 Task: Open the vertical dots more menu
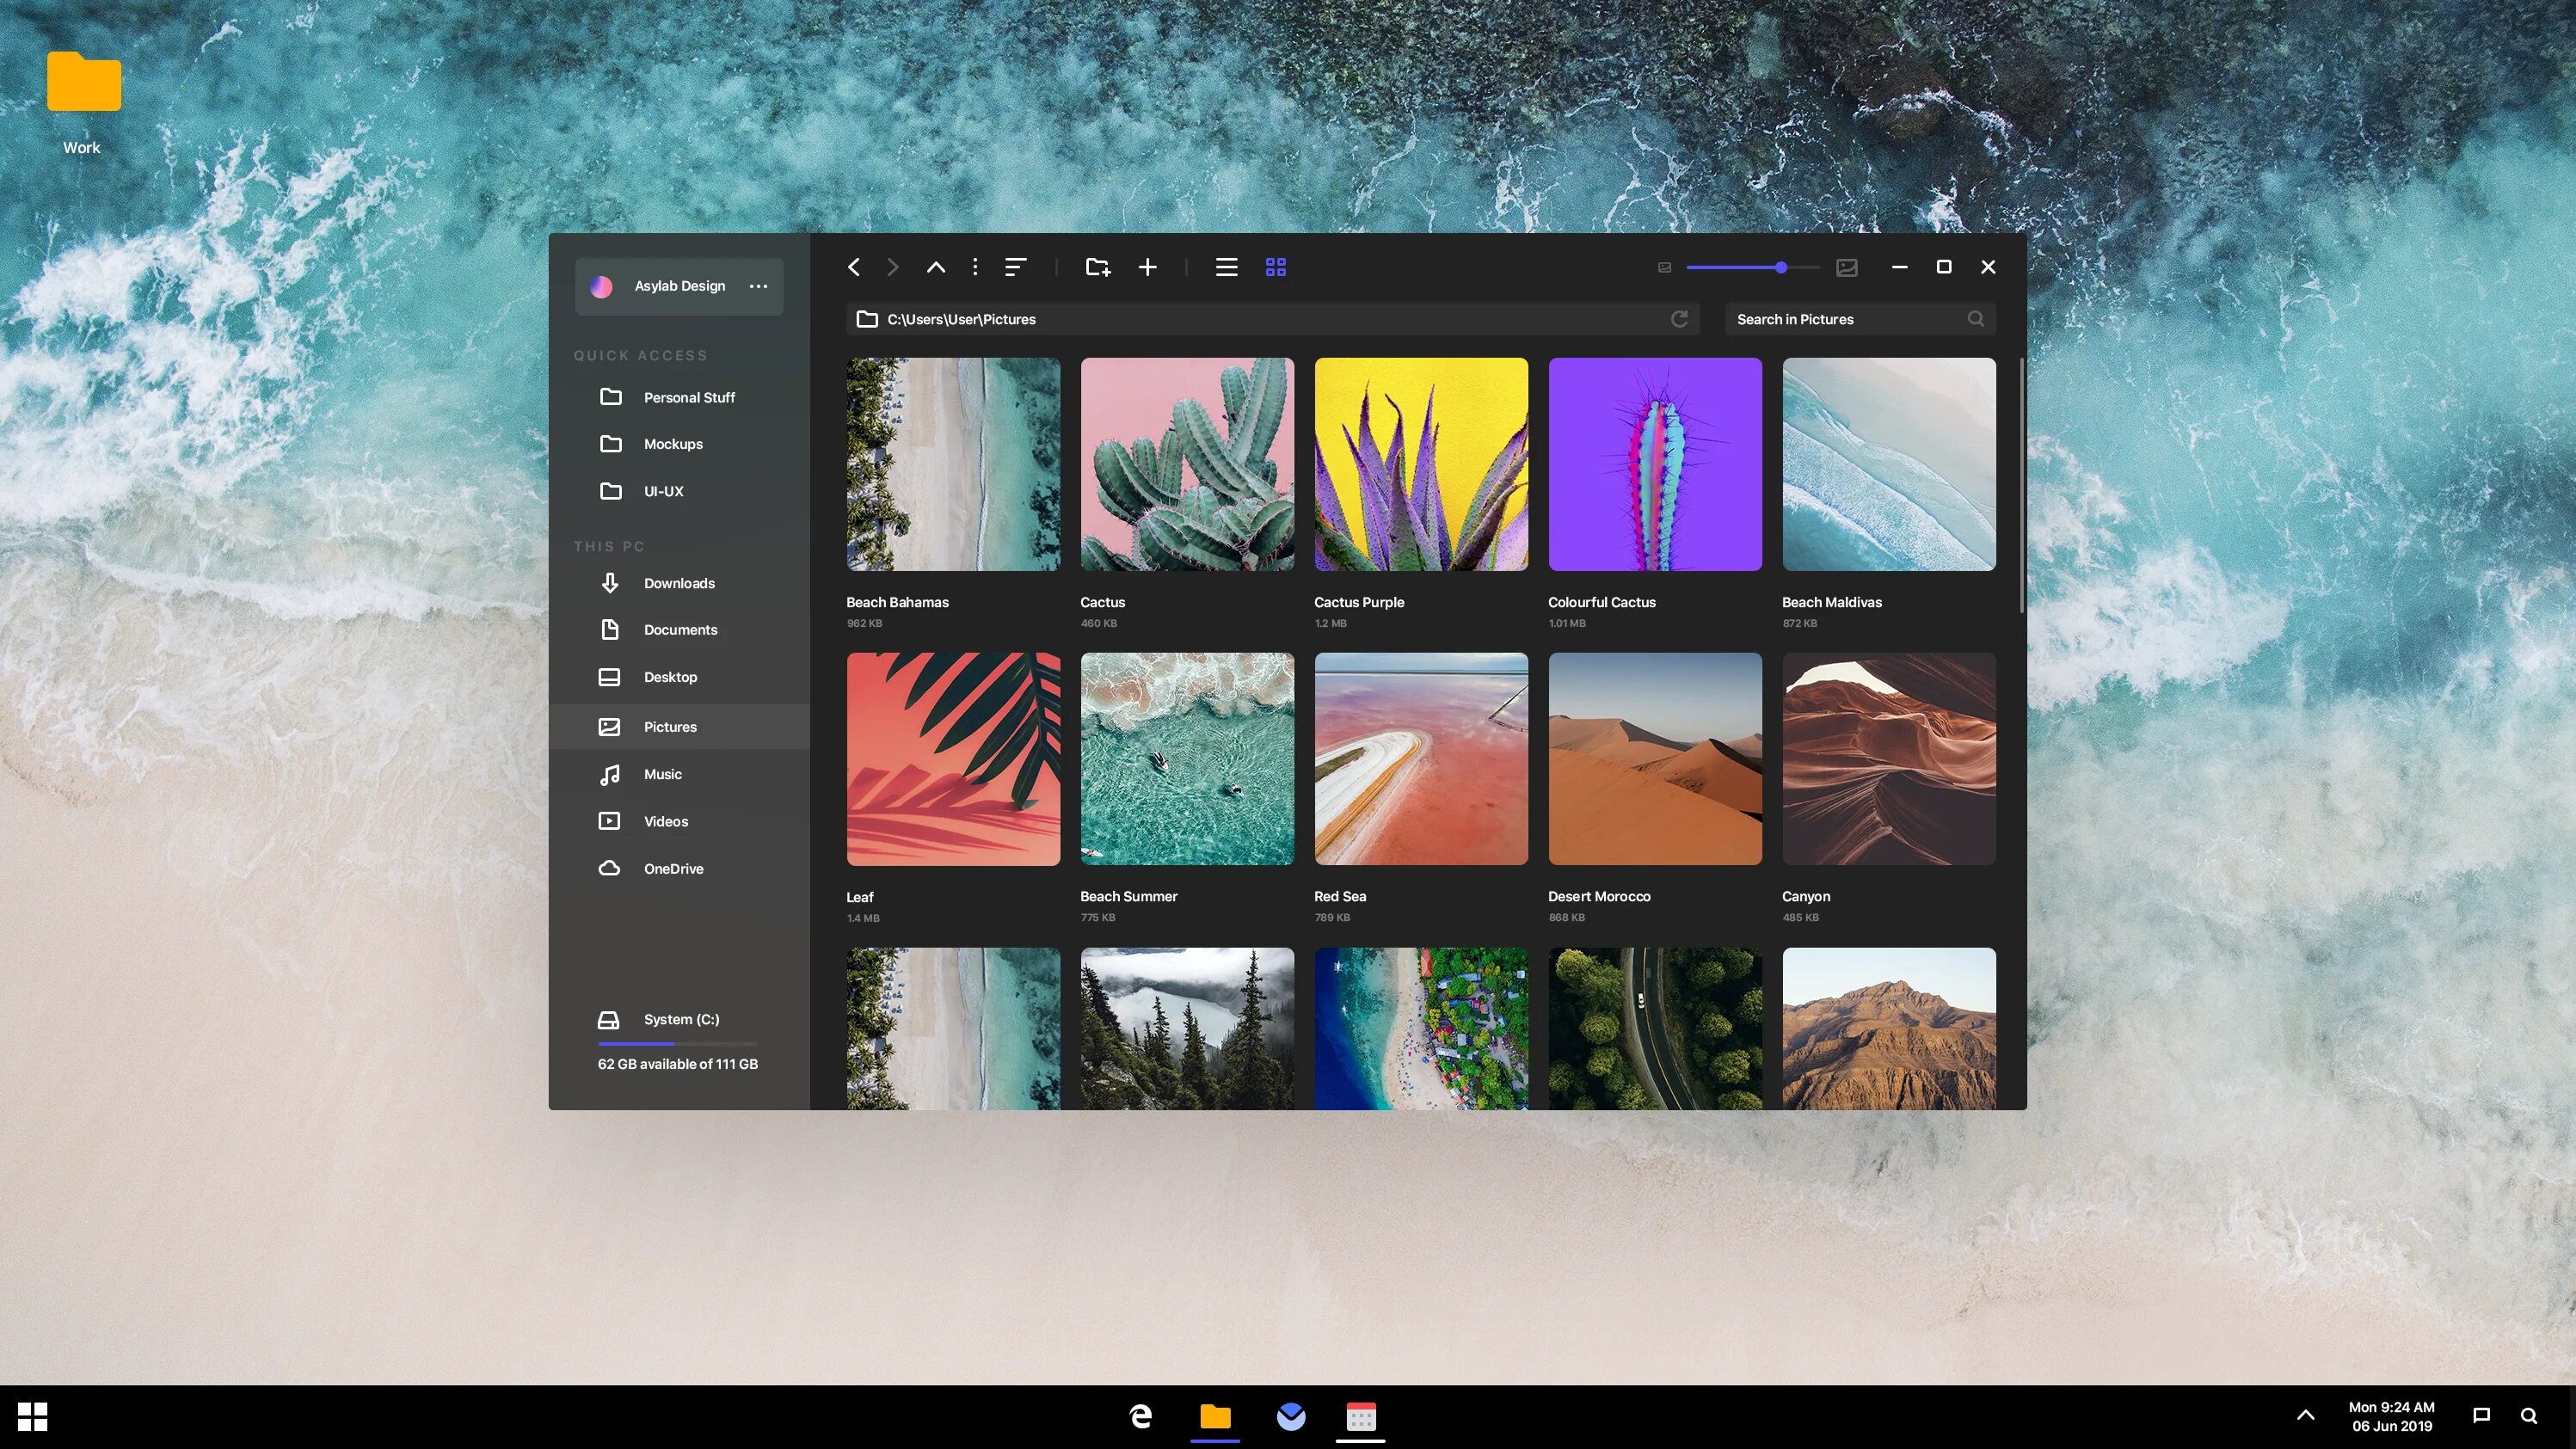pos(975,267)
